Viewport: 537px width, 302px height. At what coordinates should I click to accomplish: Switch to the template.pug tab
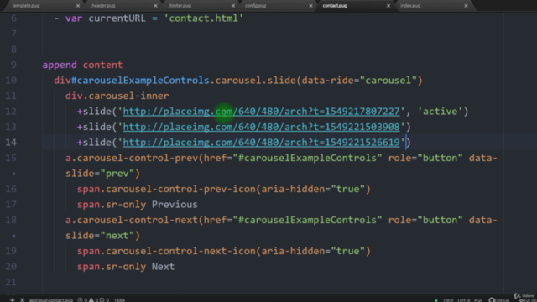click(x=26, y=6)
